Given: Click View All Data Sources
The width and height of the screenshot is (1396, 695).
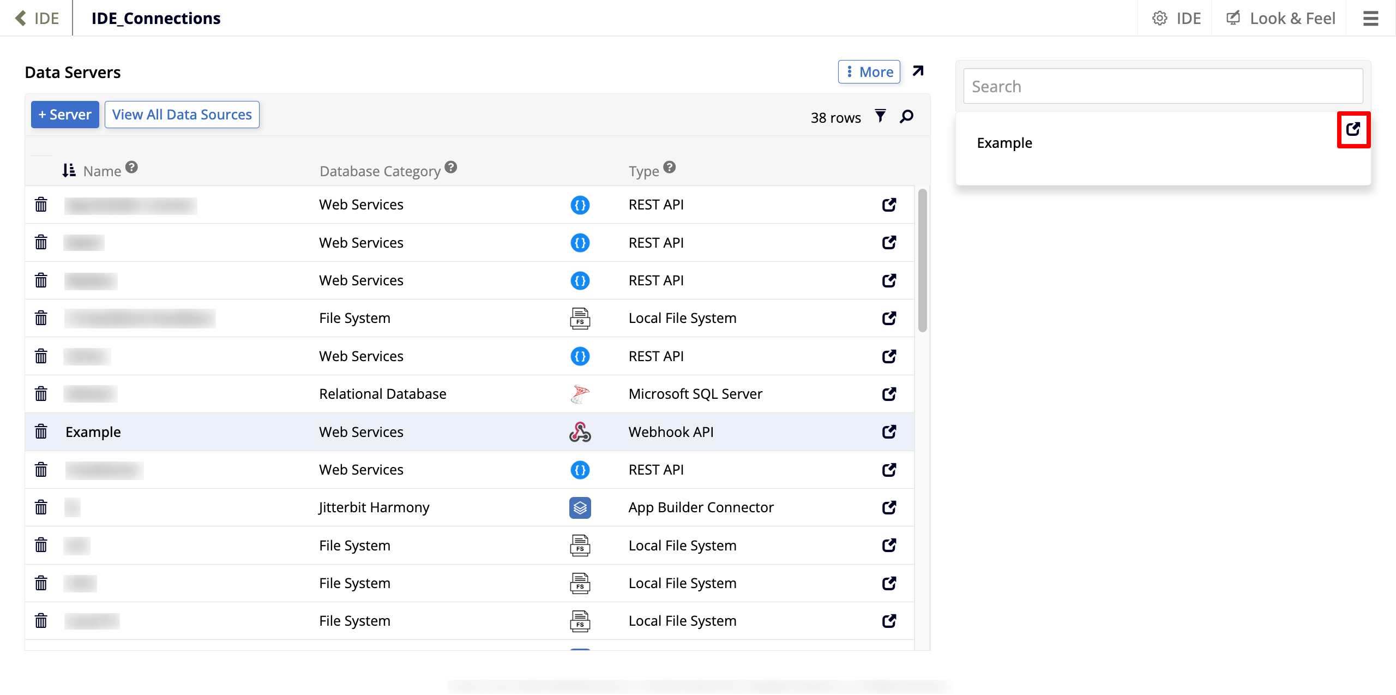Looking at the screenshot, I should 182,115.
